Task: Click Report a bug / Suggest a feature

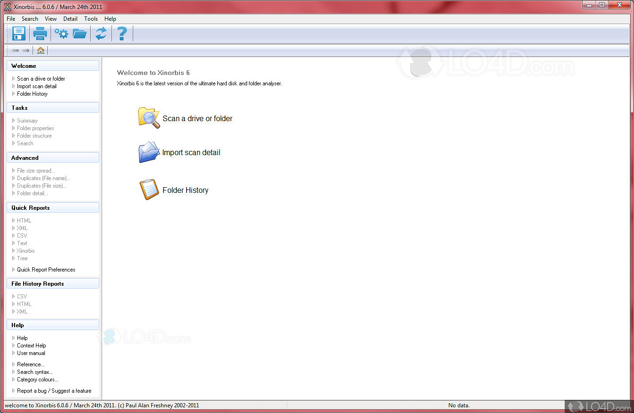Action: (x=54, y=391)
